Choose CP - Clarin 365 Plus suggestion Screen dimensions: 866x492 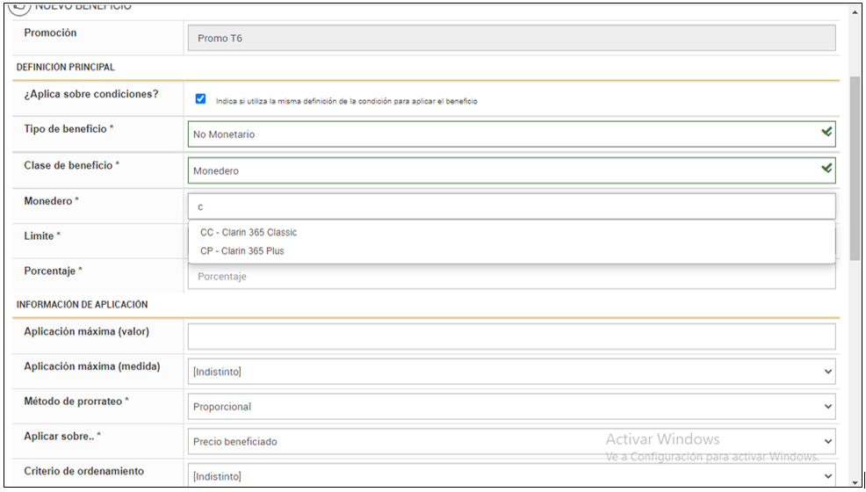point(242,251)
